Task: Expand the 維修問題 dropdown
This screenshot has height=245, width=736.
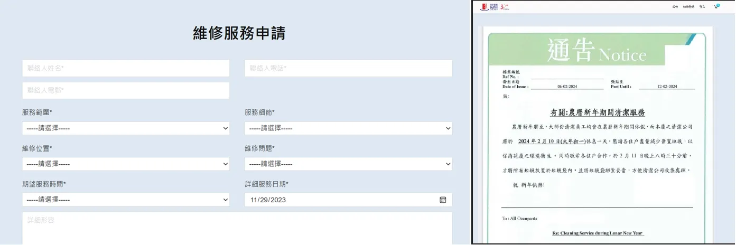Action: [x=348, y=164]
